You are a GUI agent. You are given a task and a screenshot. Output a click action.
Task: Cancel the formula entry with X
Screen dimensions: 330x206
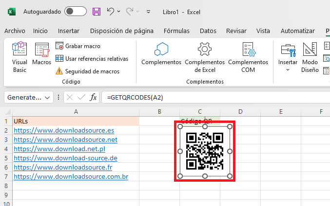pos(69,97)
